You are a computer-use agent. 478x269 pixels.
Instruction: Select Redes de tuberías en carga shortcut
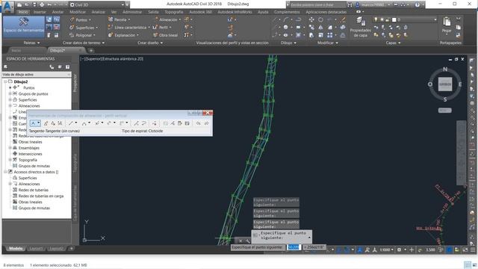(x=41, y=196)
